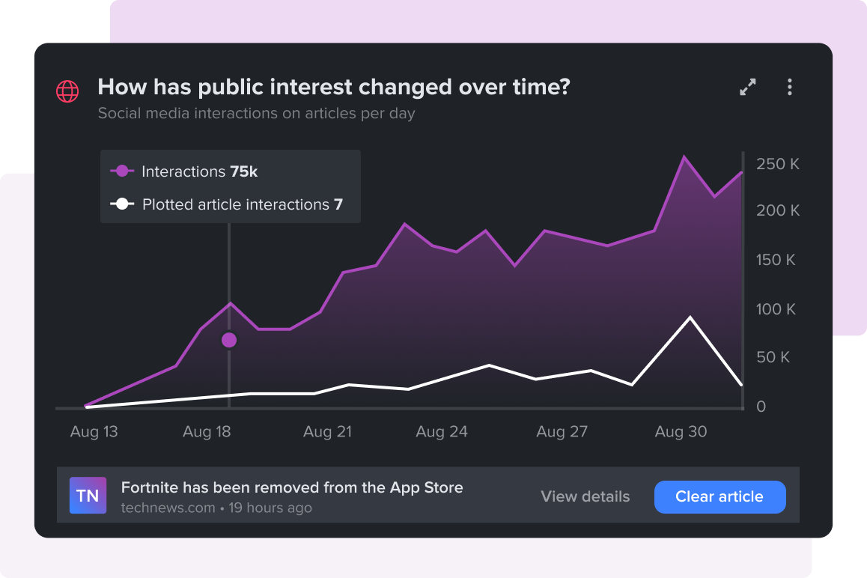This screenshot has width=867, height=578.
Task: Select the Aug 18 date label
Action: coord(207,432)
